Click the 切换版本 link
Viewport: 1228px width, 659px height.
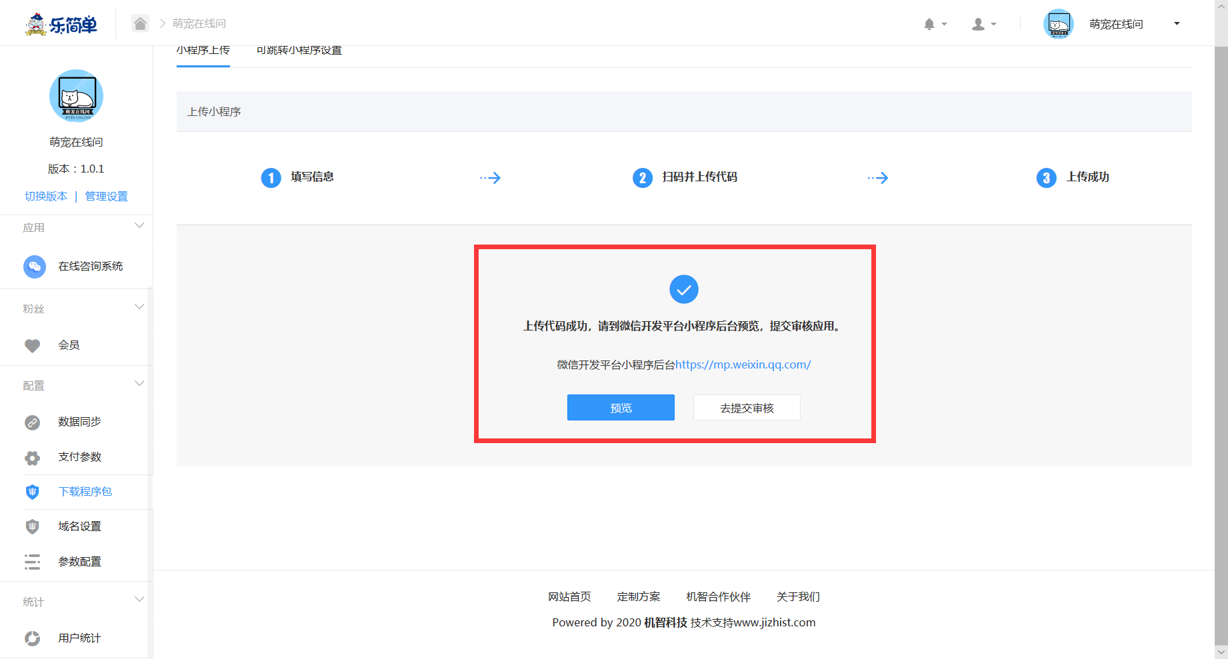[46, 196]
